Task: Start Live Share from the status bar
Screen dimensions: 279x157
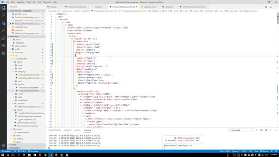Action: click(x=33, y=151)
